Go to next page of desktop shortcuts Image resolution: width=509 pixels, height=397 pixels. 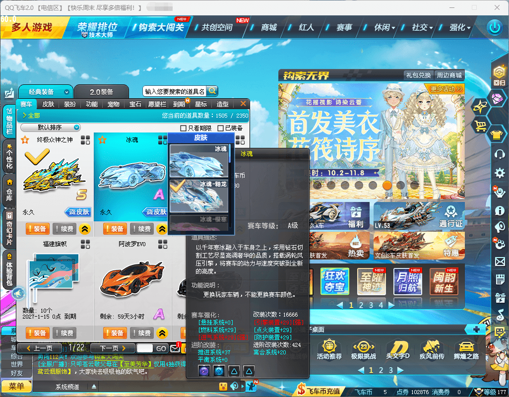[400, 370]
